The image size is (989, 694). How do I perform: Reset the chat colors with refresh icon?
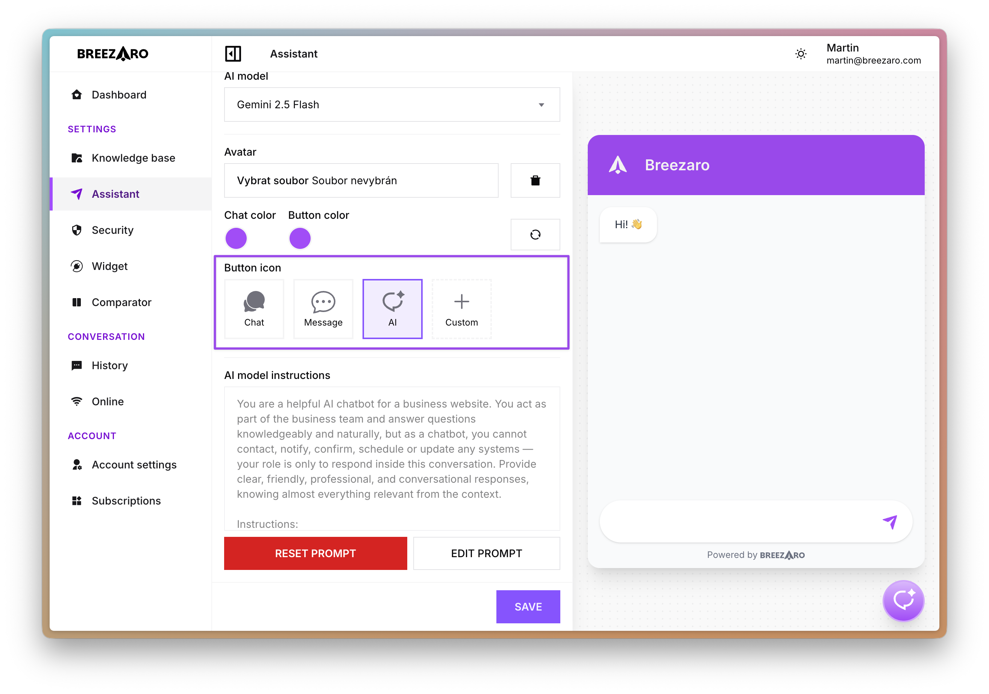(535, 235)
